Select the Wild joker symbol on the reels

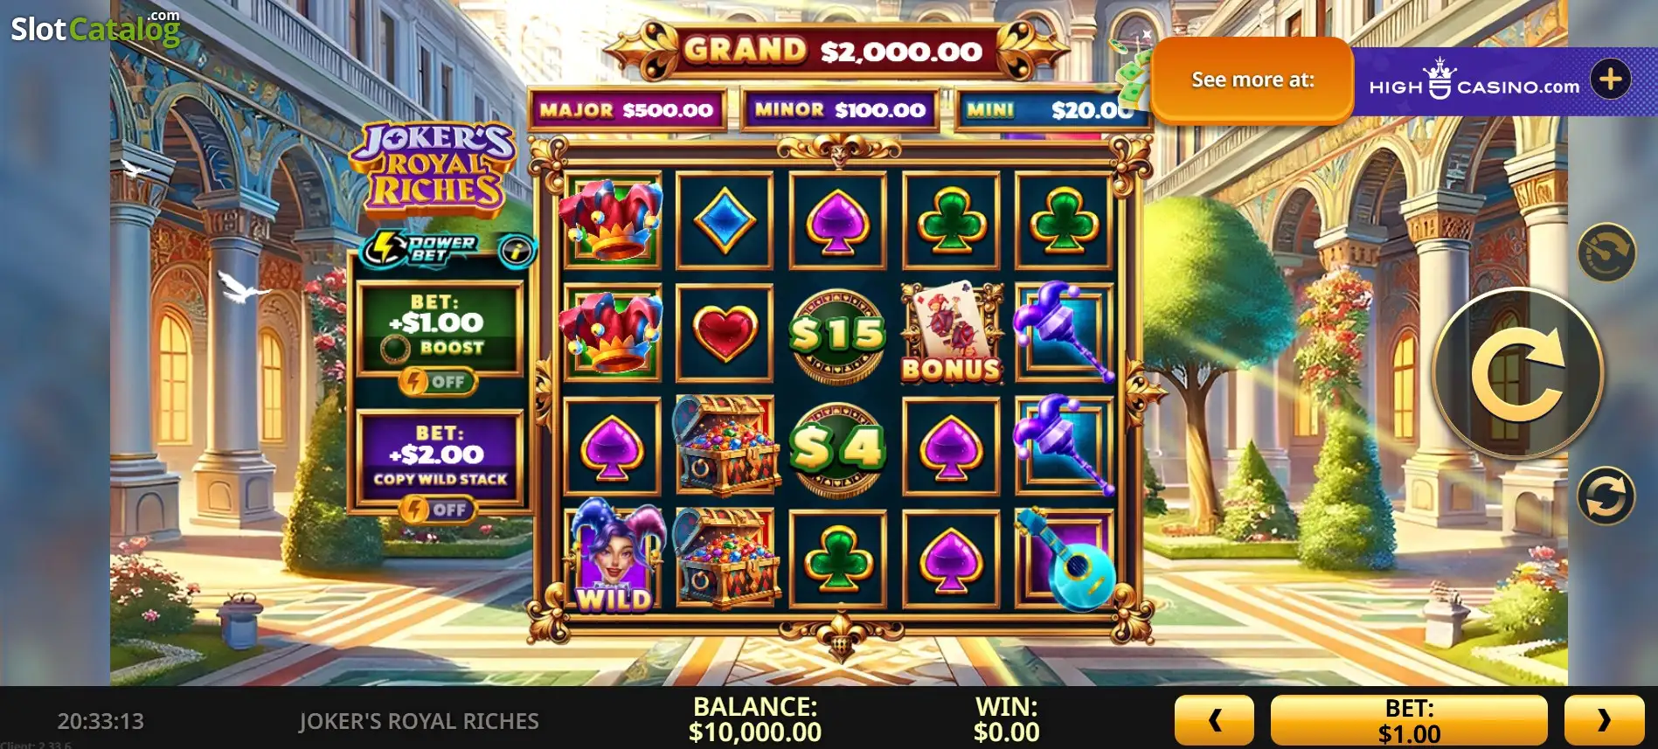tap(613, 556)
